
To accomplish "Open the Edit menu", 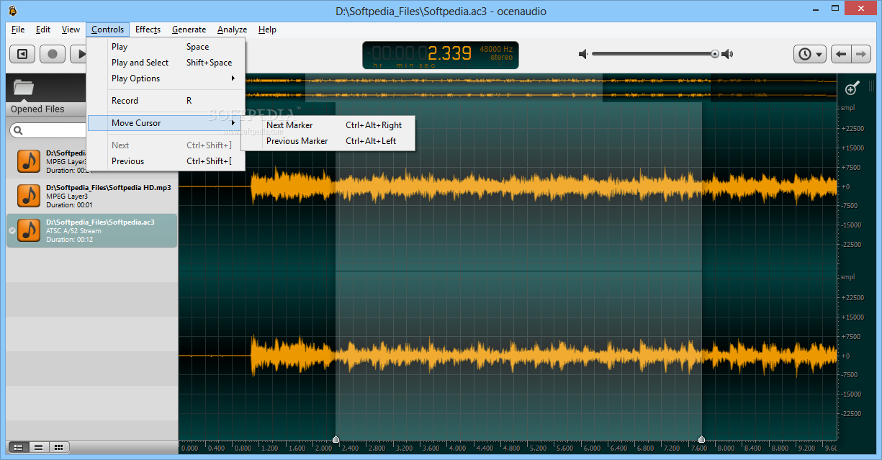I will (43, 30).
